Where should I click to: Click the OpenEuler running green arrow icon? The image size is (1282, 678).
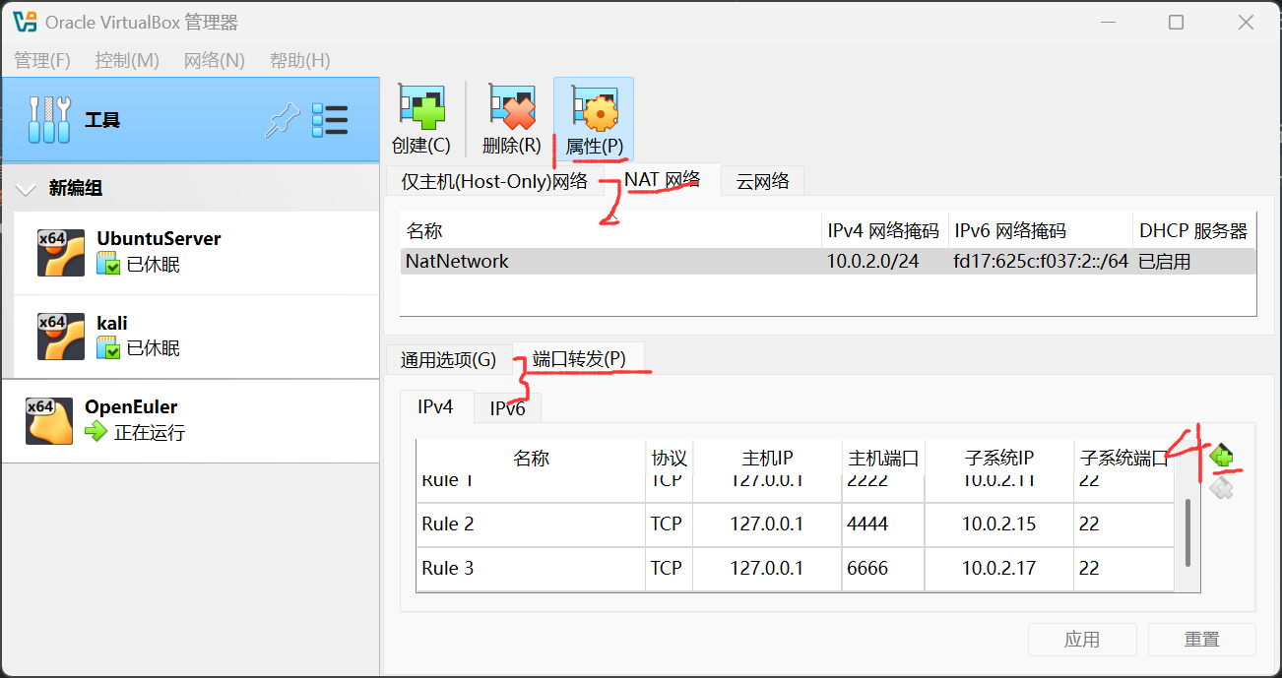96,432
